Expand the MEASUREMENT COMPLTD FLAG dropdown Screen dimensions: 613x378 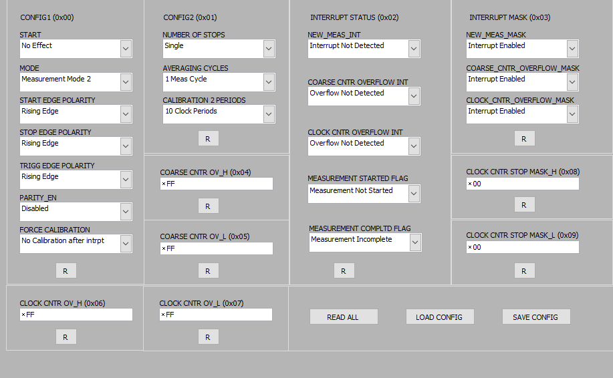pos(415,242)
